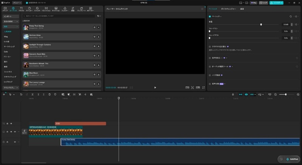Favorite the Dynamic Rock Ride track
The height and width of the screenshot is (165, 302).
click(95, 56)
